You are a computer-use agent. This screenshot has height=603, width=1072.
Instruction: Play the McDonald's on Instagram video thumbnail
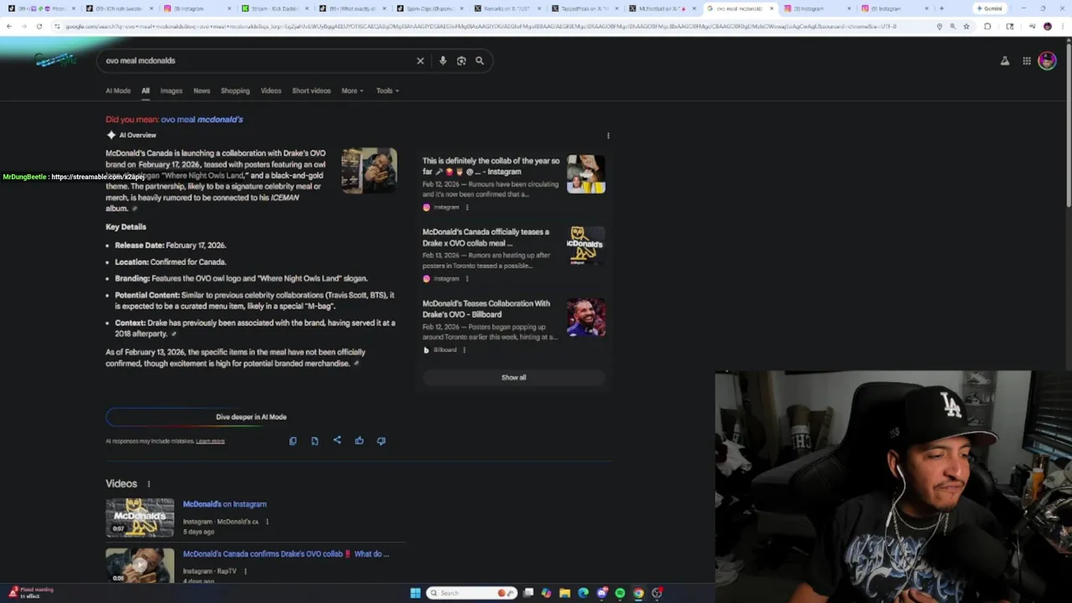tap(140, 518)
